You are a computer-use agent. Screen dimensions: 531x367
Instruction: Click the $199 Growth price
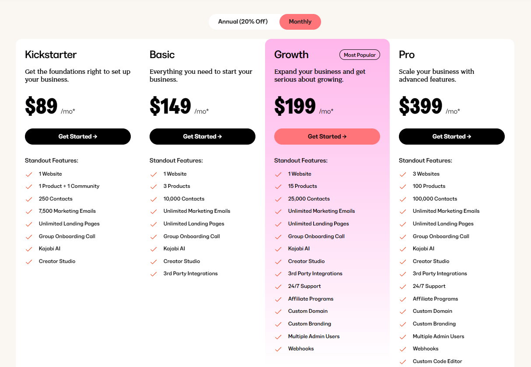click(295, 107)
